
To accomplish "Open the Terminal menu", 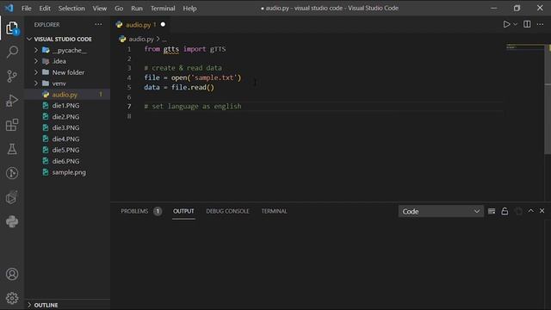I will tap(163, 8).
